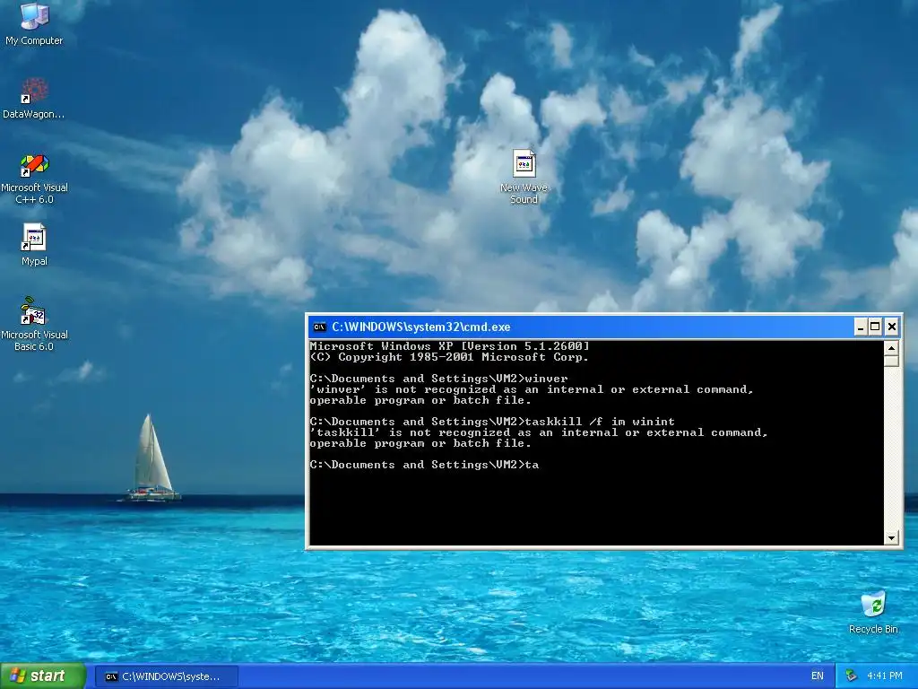
Task: Close the cmd.exe window
Action: pos(892,327)
